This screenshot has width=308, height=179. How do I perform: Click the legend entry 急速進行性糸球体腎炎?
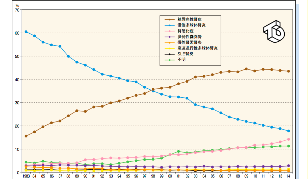coord(197,48)
